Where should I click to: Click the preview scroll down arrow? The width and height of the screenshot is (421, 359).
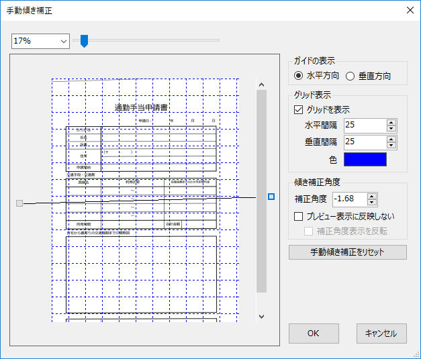(x=261, y=317)
